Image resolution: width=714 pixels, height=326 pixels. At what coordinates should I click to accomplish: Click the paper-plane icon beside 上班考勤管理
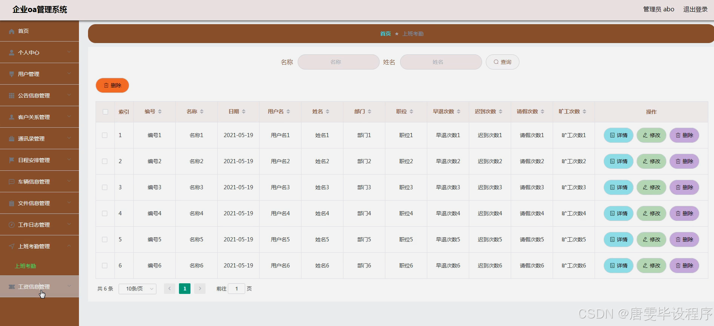[x=12, y=247]
